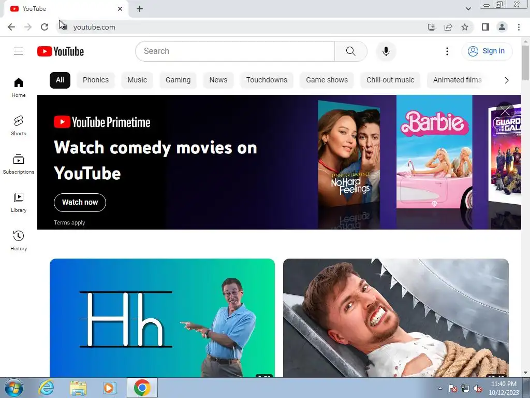Go back in Chrome
Viewport: 530px width, 398px height.
pos(11,27)
